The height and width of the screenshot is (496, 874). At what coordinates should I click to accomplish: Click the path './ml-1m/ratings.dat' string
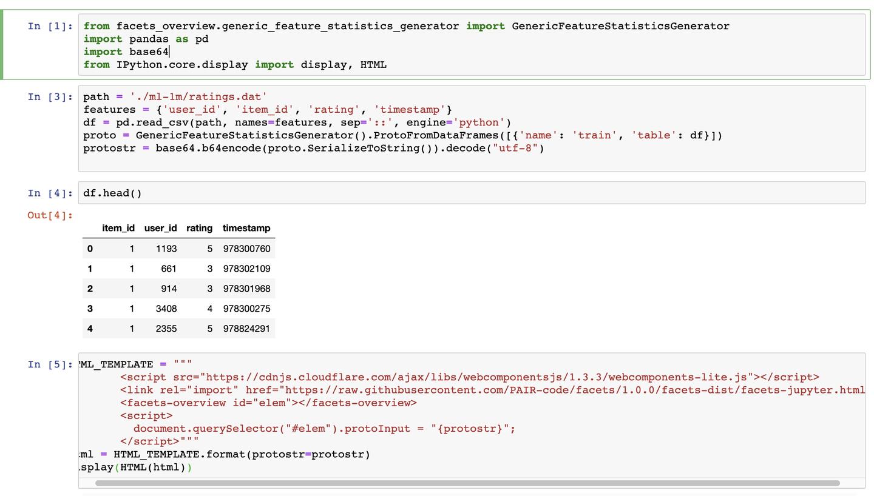coord(198,96)
